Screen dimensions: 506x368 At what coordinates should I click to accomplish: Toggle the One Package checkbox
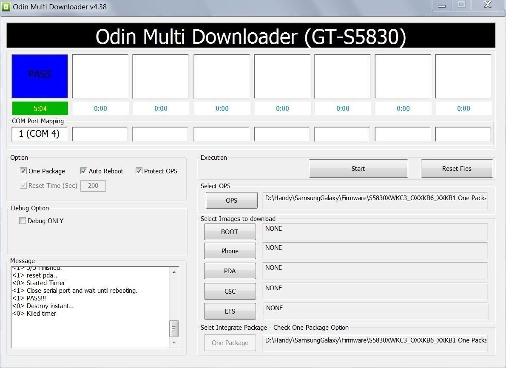coord(23,171)
